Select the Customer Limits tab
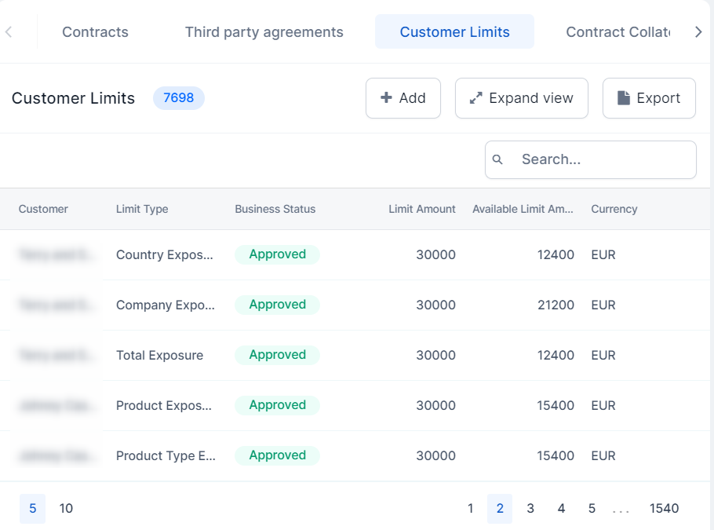714x530 pixels. pos(454,32)
